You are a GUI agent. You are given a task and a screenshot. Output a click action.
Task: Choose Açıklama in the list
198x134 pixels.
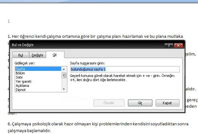(x=38, y=86)
